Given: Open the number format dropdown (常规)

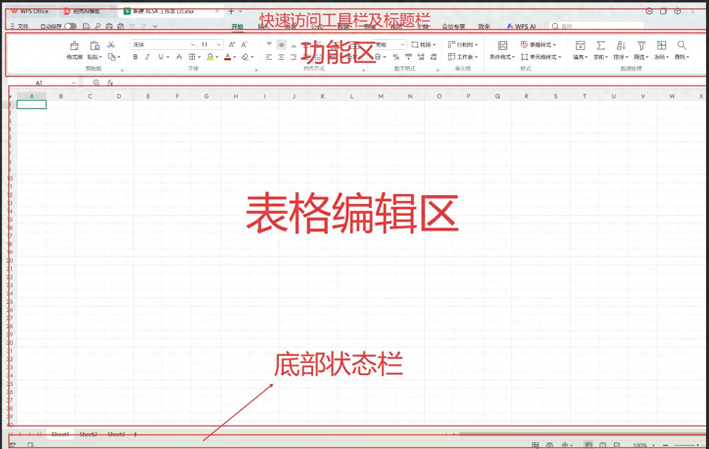Looking at the screenshot, I should tap(403, 45).
